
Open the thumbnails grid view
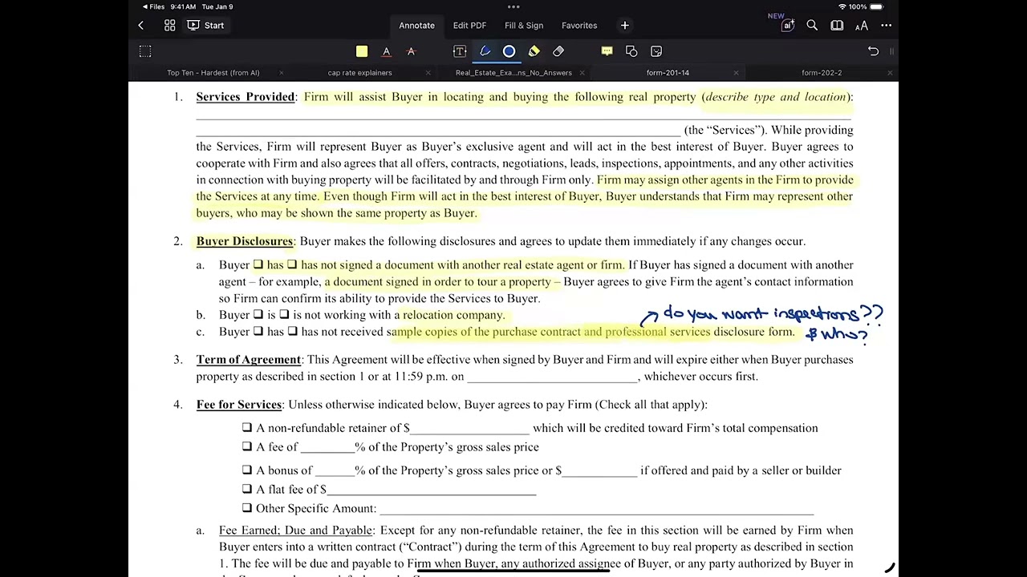[170, 26]
